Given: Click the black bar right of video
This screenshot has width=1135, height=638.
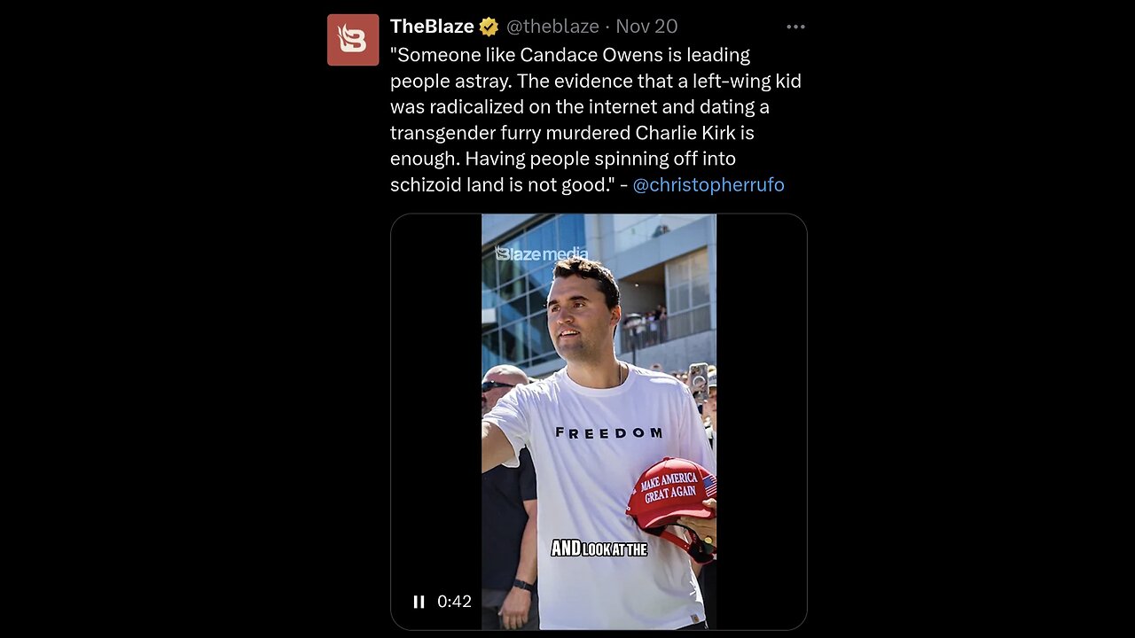Looking at the screenshot, I should tap(761, 399).
